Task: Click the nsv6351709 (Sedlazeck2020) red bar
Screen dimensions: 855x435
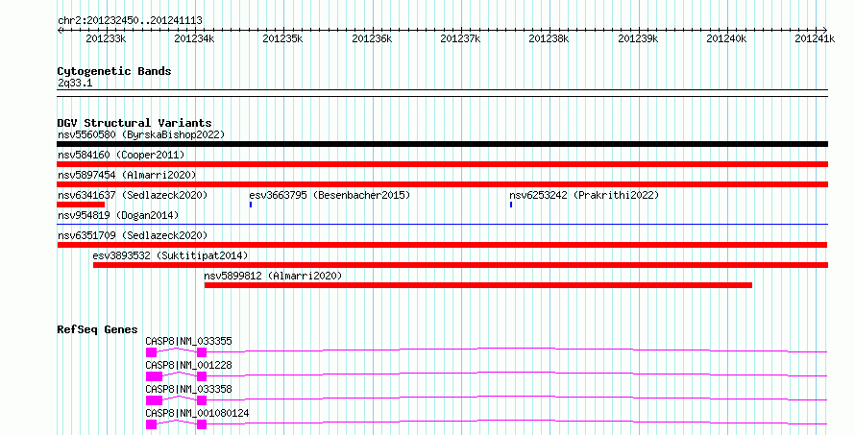Action: pos(442,245)
